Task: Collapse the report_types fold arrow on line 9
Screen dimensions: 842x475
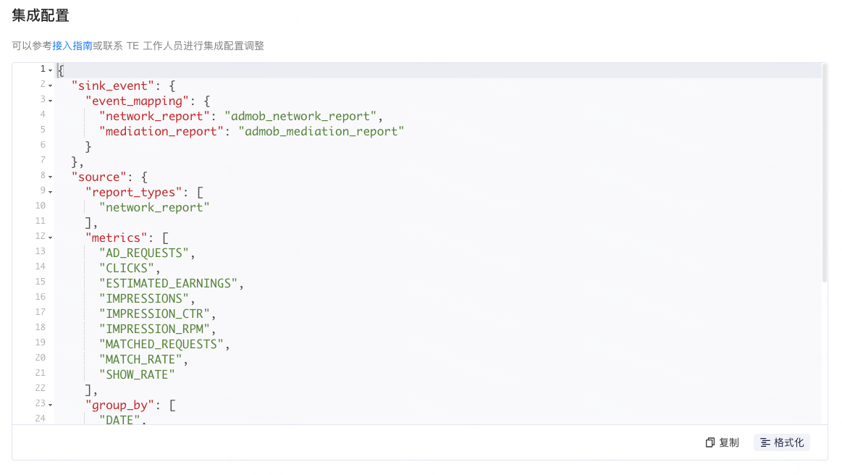Action: point(50,192)
